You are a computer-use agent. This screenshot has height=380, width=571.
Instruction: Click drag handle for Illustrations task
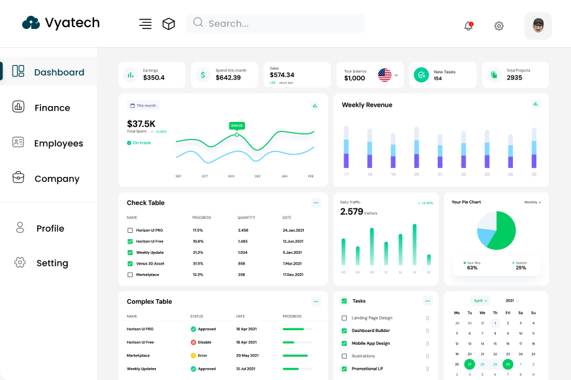pos(428,357)
